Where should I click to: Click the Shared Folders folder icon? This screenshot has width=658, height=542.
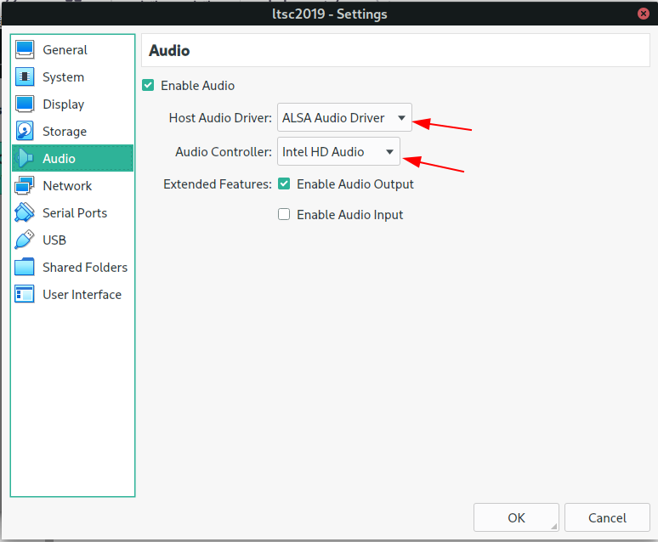click(25, 267)
